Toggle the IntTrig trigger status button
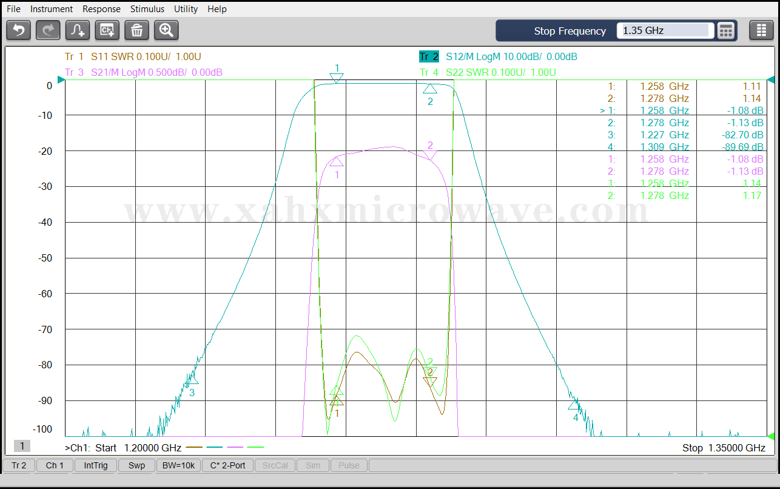 click(x=96, y=465)
